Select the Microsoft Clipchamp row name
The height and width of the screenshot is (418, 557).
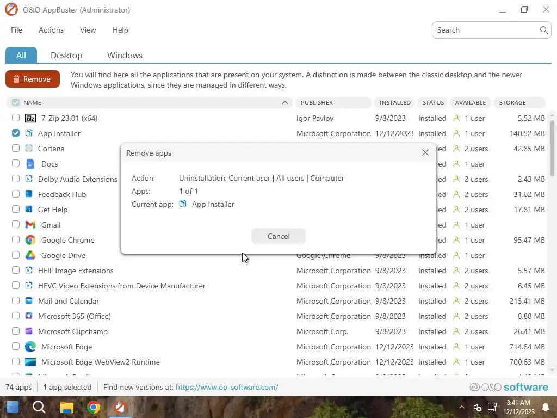coord(73,331)
